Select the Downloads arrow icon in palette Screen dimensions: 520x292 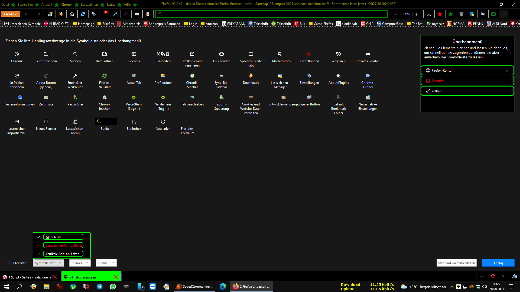pyautogui.click(x=251, y=76)
